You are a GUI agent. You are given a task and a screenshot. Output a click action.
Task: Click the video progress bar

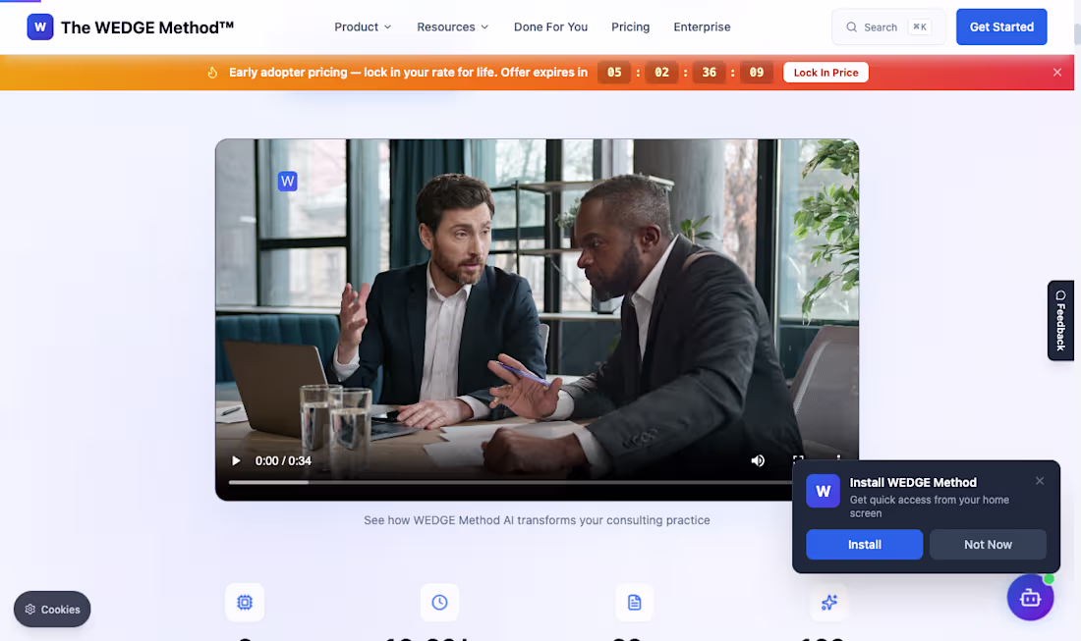pos(510,483)
